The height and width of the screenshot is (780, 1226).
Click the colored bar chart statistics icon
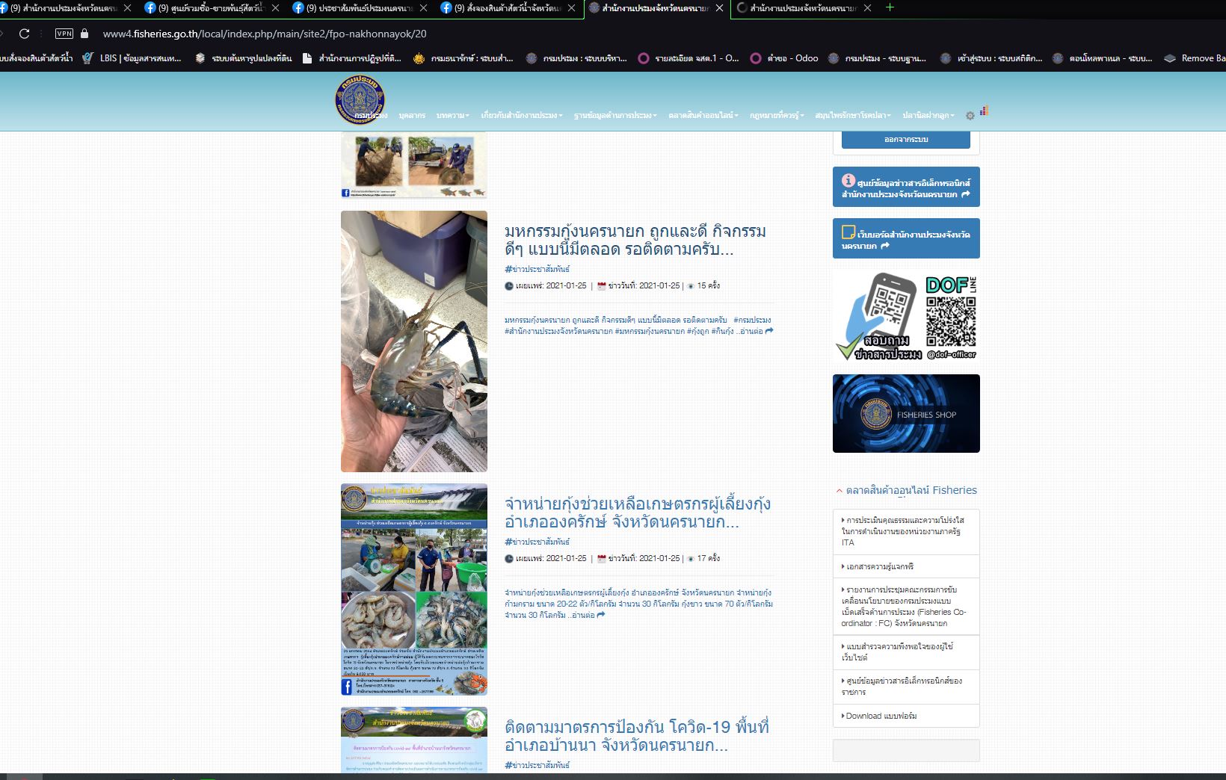984,111
